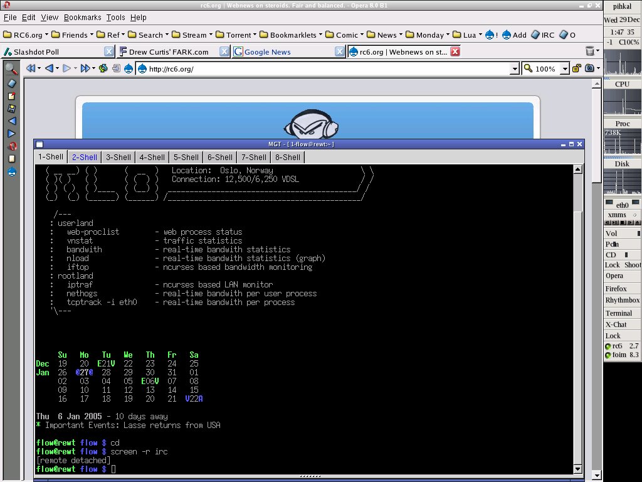
Task: Click the blue right triangle in the sidebar
Action: point(11,134)
